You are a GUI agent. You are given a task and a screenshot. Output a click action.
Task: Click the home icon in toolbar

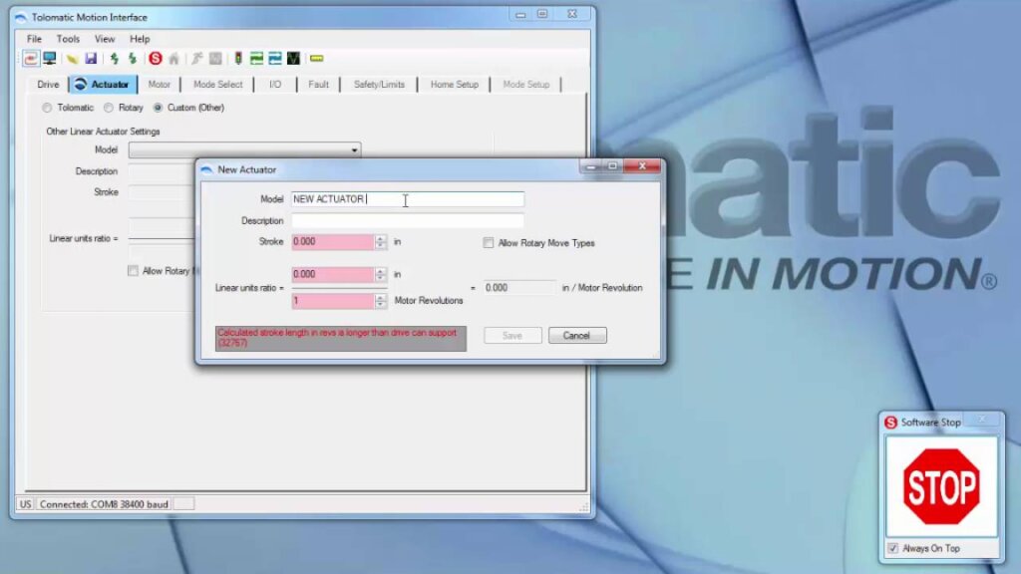173,59
